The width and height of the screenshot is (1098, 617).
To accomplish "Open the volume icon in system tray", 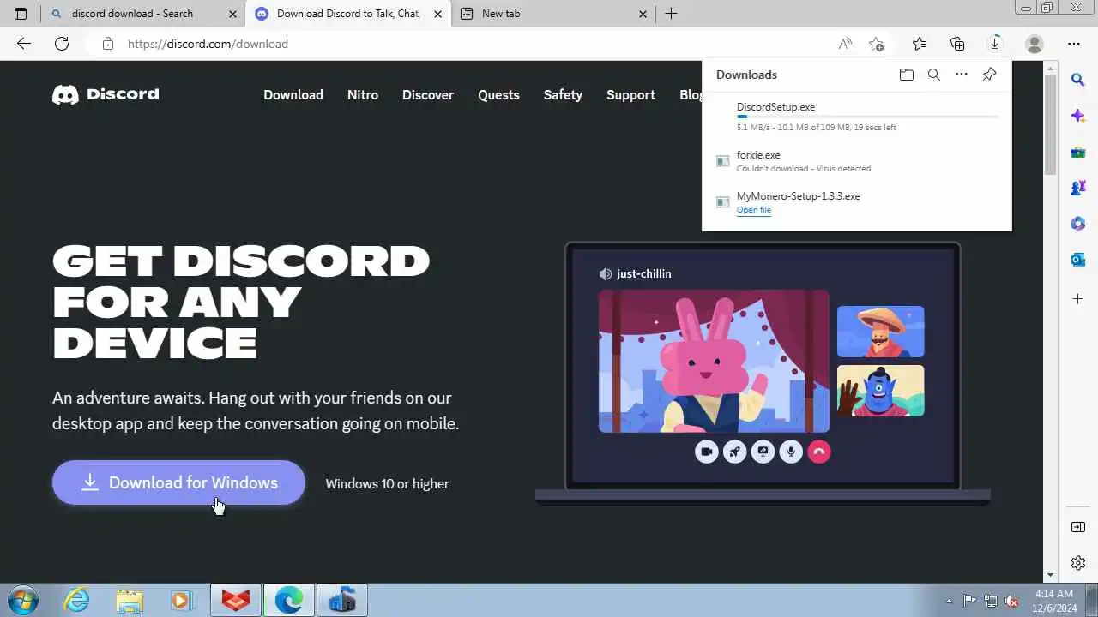I will [1011, 601].
